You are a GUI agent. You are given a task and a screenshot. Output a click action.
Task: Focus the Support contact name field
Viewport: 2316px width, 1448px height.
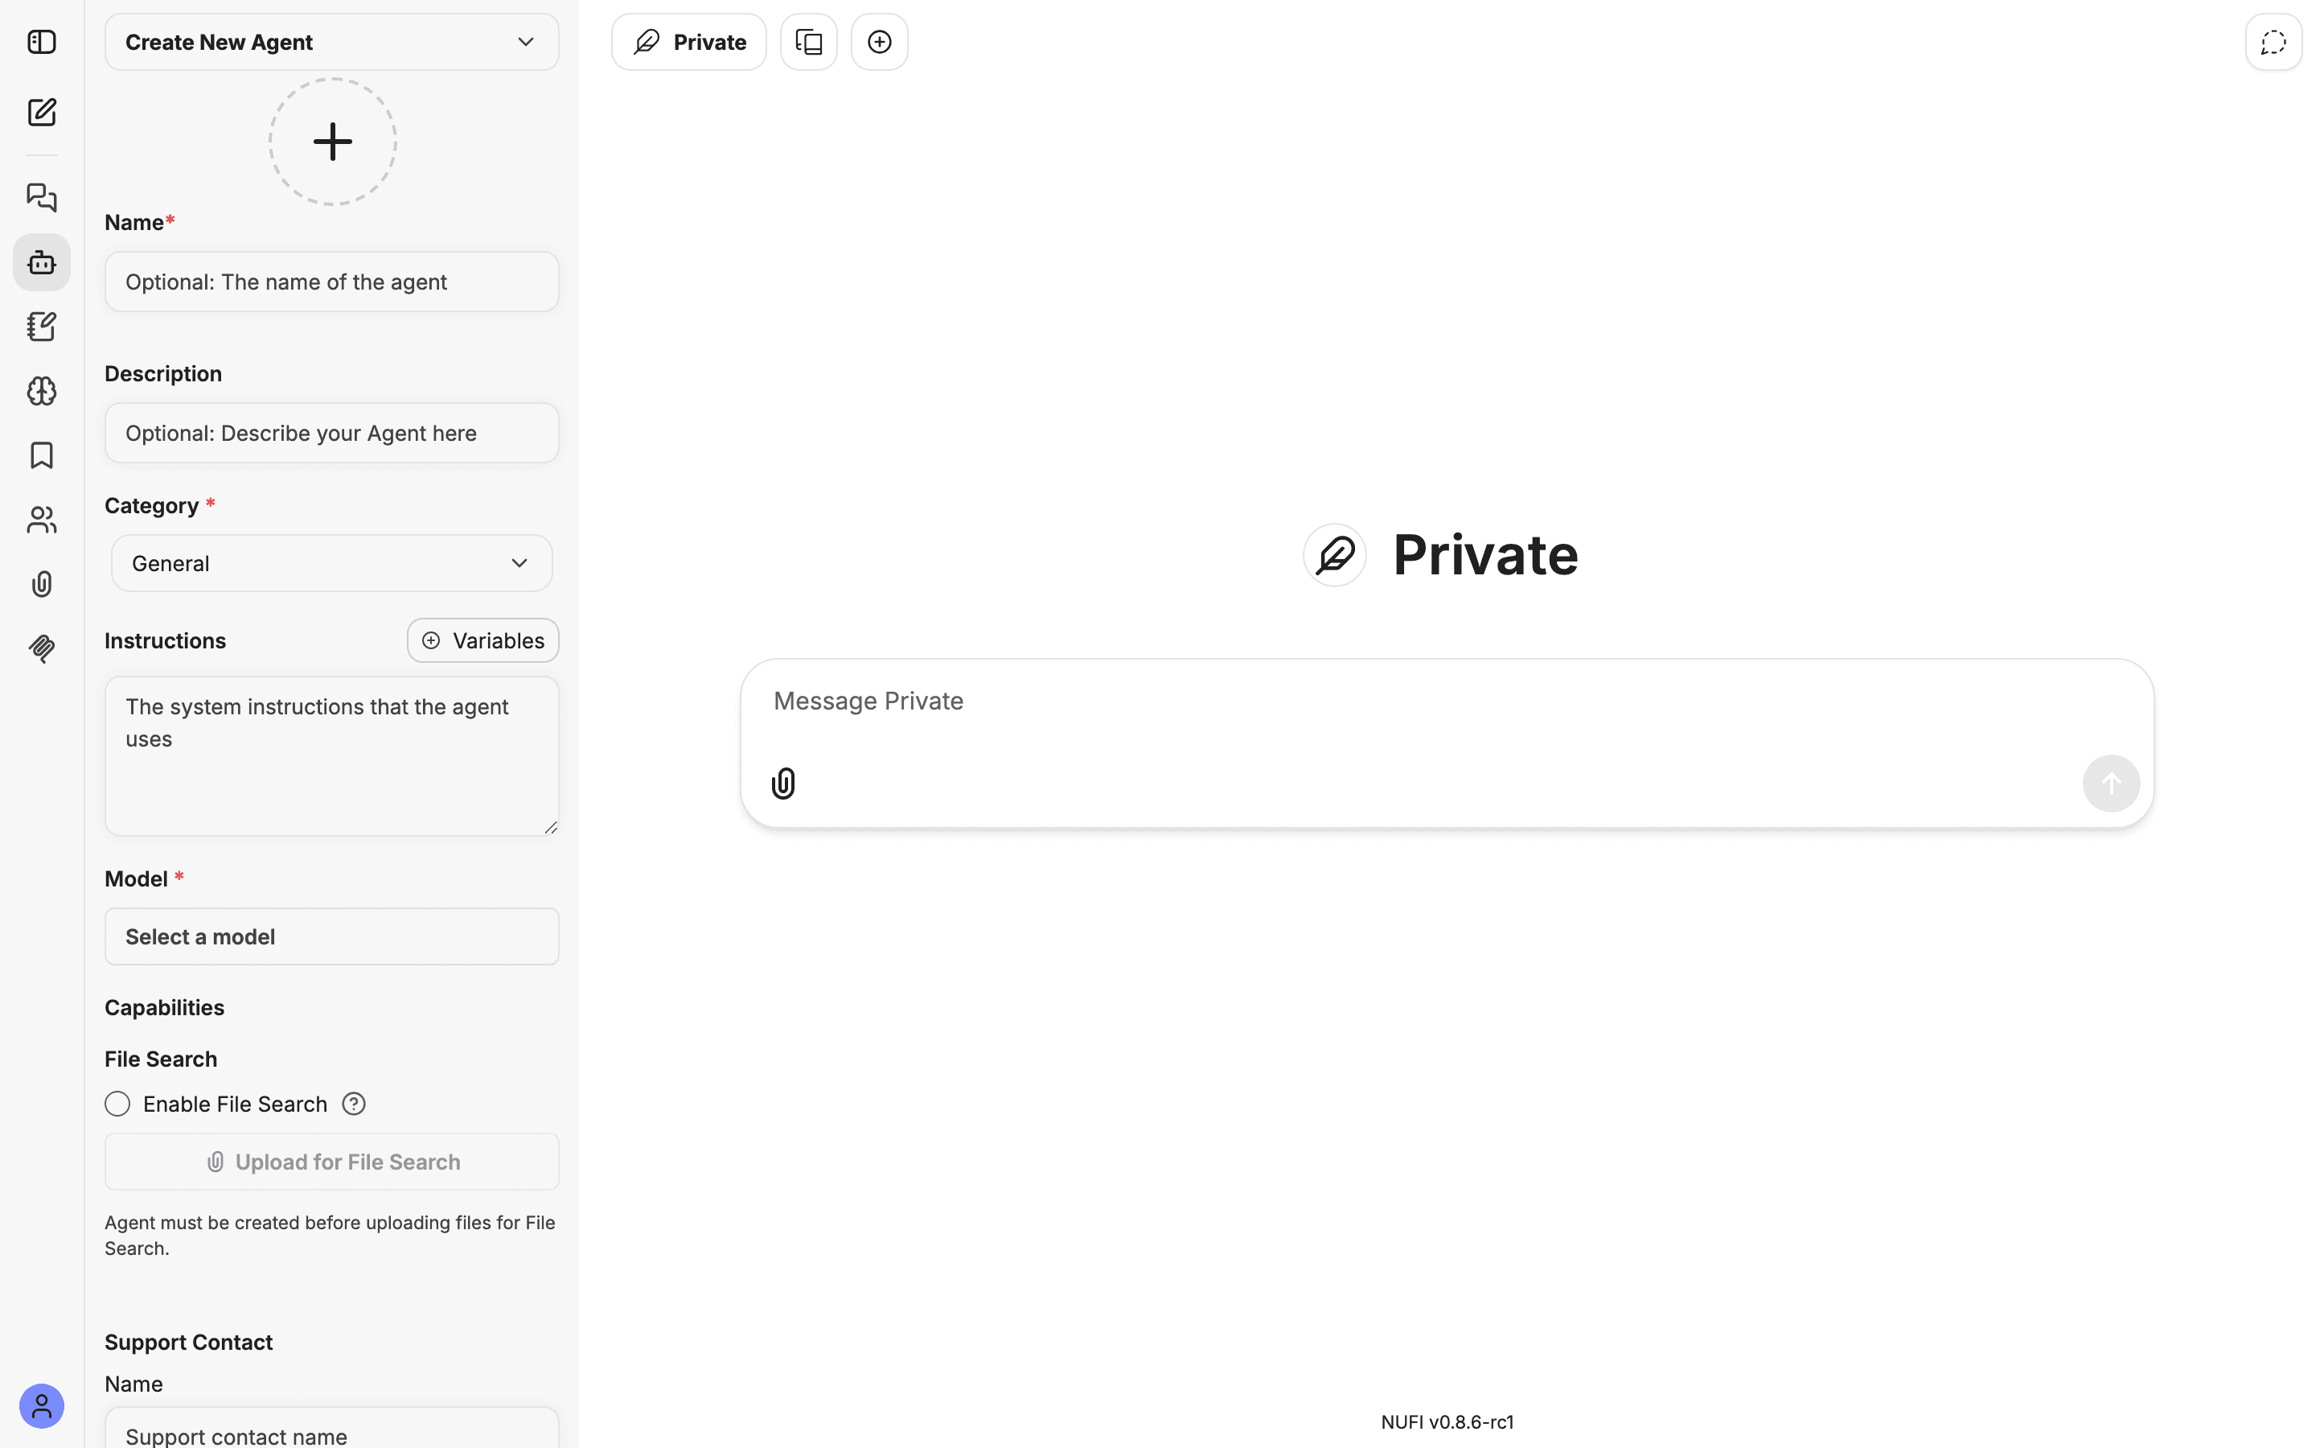coord(331,1429)
